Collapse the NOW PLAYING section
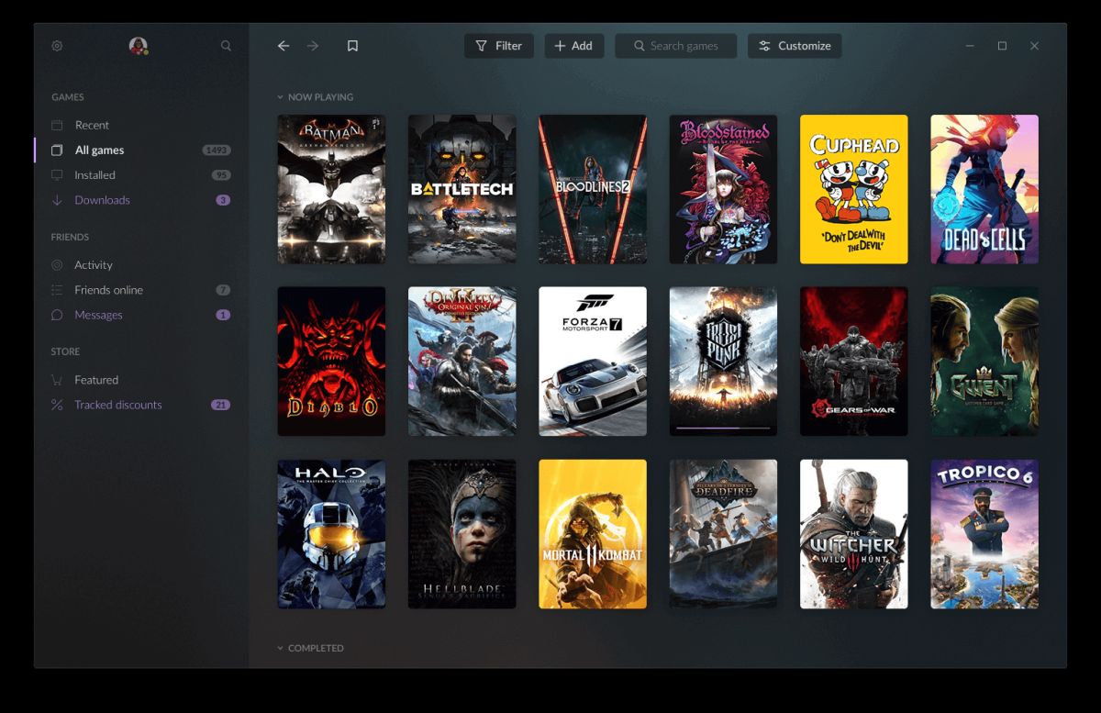 pyautogui.click(x=280, y=96)
